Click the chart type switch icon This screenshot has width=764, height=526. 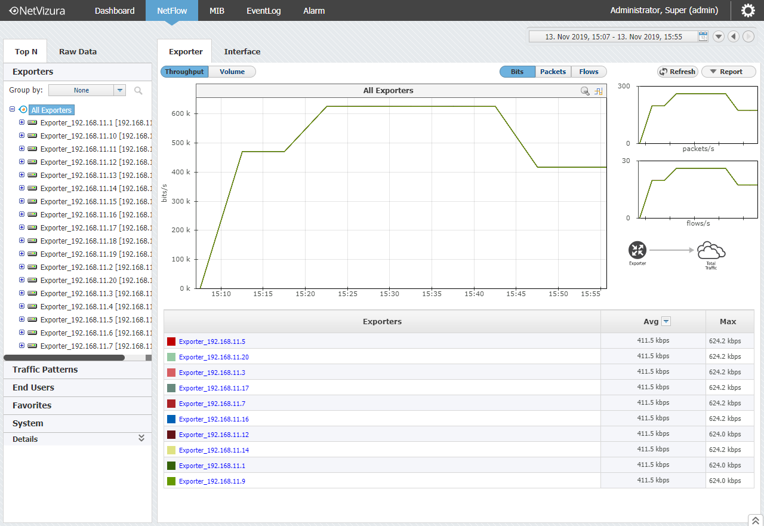coord(599,91)
